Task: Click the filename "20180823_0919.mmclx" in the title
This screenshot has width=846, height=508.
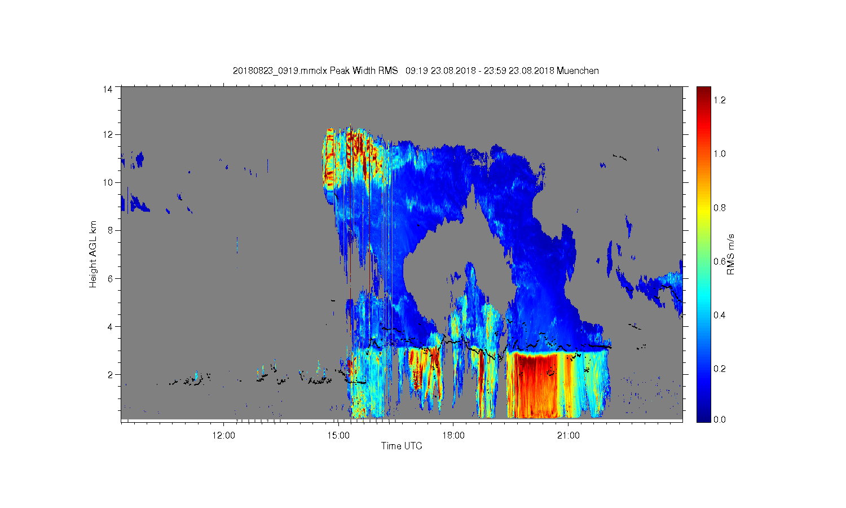Action: click(x=280, y=71)
